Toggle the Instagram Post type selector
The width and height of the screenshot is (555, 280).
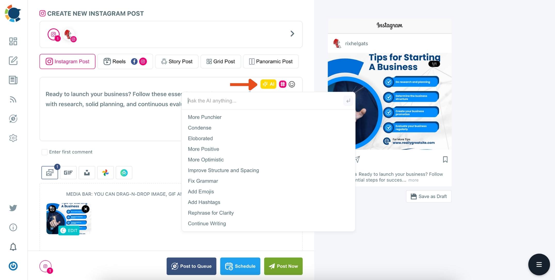point(67,61)
